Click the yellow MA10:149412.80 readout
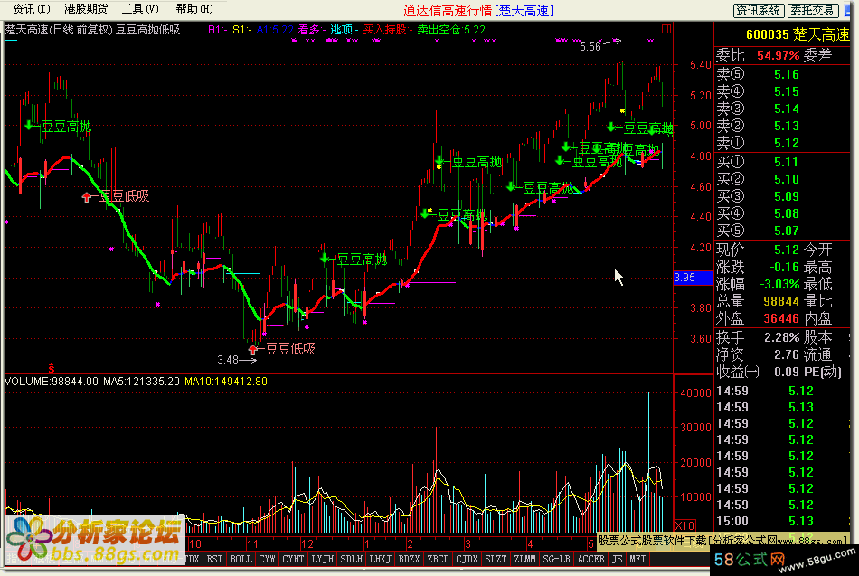859x576 pixels. 226,382
